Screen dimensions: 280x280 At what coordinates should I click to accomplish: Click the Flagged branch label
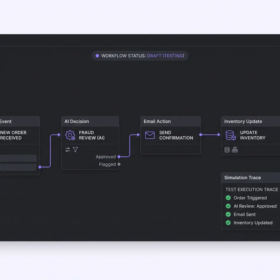[x=107, y=164]
